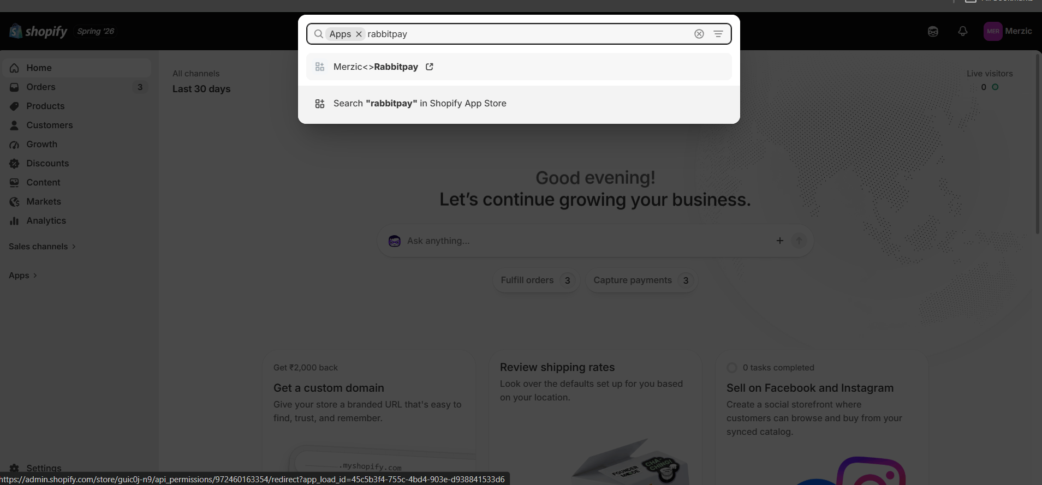Open Customers in the sidebar

(x=76, y=125)
